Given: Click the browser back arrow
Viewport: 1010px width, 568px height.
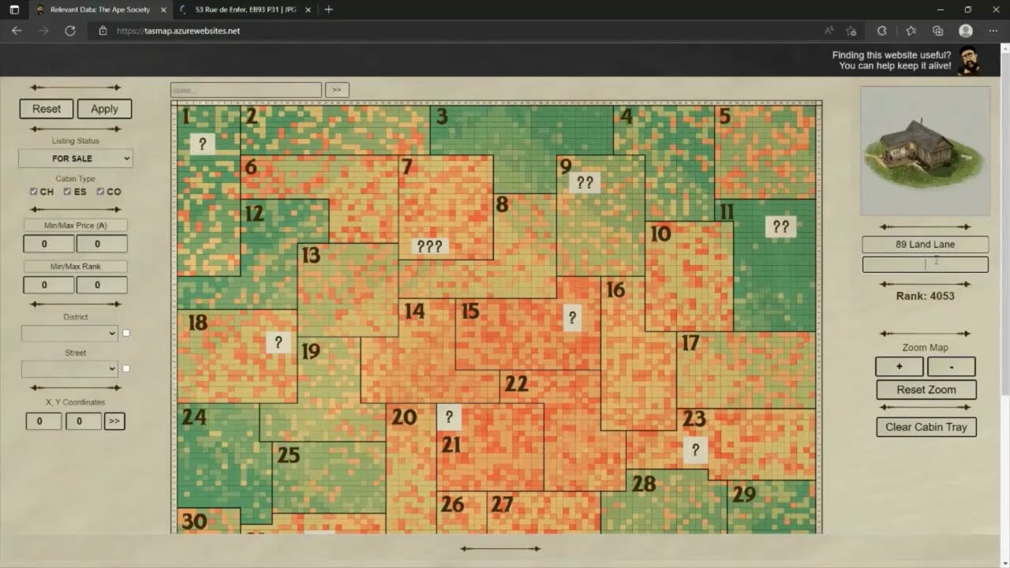Looking at the screenshot, I should point(17,31).
